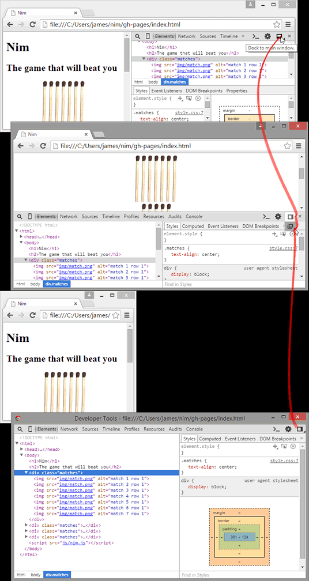
Task: Collapse selected div.matches node in Developer Tools window
Action: [x=27, y=473]
